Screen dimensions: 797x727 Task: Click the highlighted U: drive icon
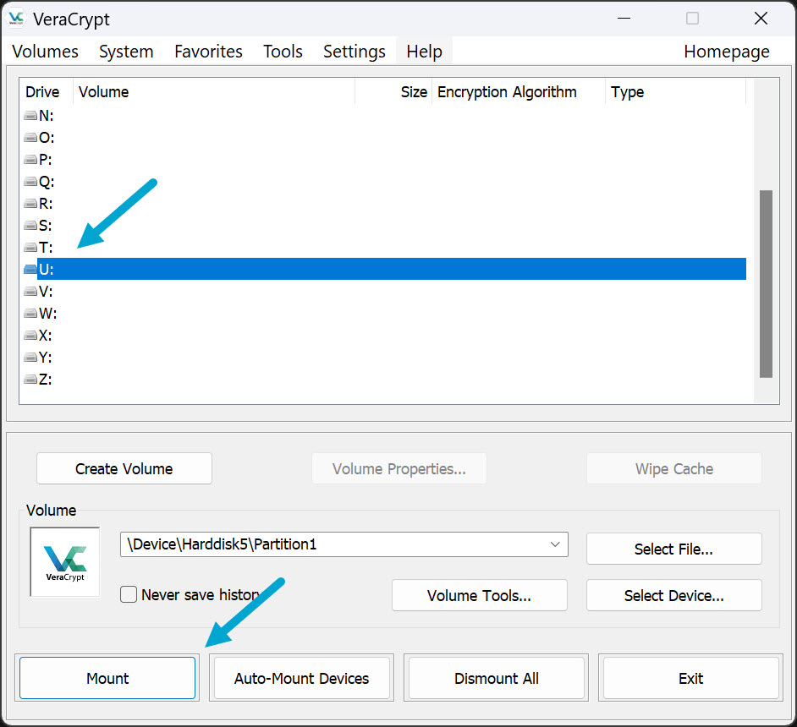[x=30, y=270]
